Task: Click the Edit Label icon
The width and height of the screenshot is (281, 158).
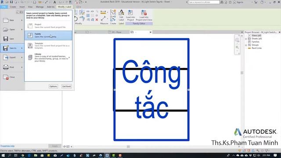Action: pyautogui.click(x=121, y=13)
